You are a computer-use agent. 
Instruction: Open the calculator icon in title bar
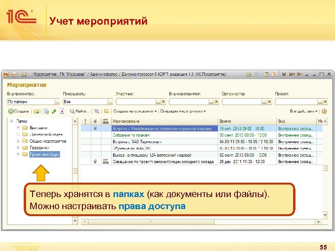point(266,74)
